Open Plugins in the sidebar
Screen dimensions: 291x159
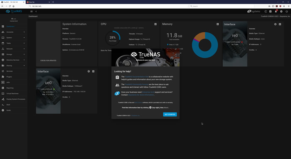tap(14, 77)
